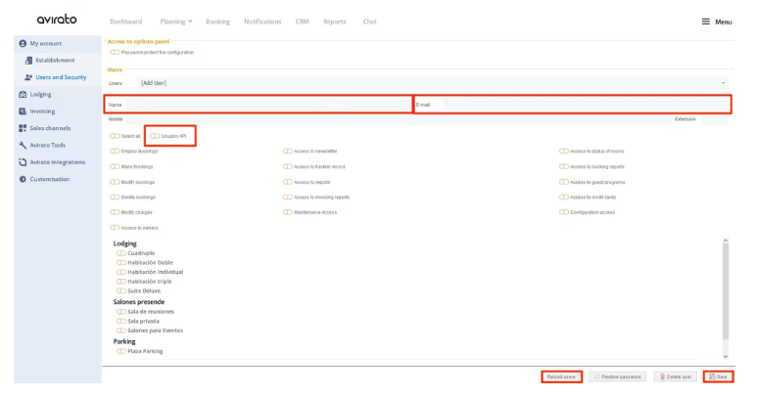Click the My account sidebar icon
Image resolution: width=758 pixels, height=398 pixels.
pyautogui.click(x=23, y=44)
